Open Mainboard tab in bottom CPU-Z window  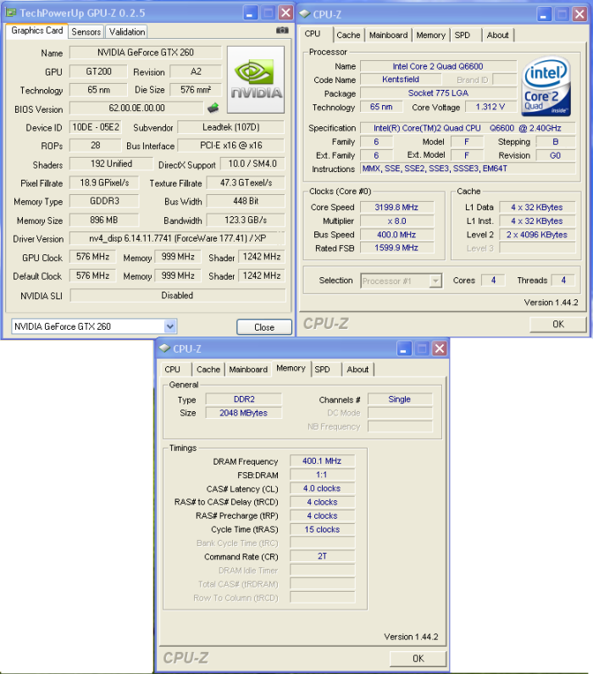click(x=248, y=370)
